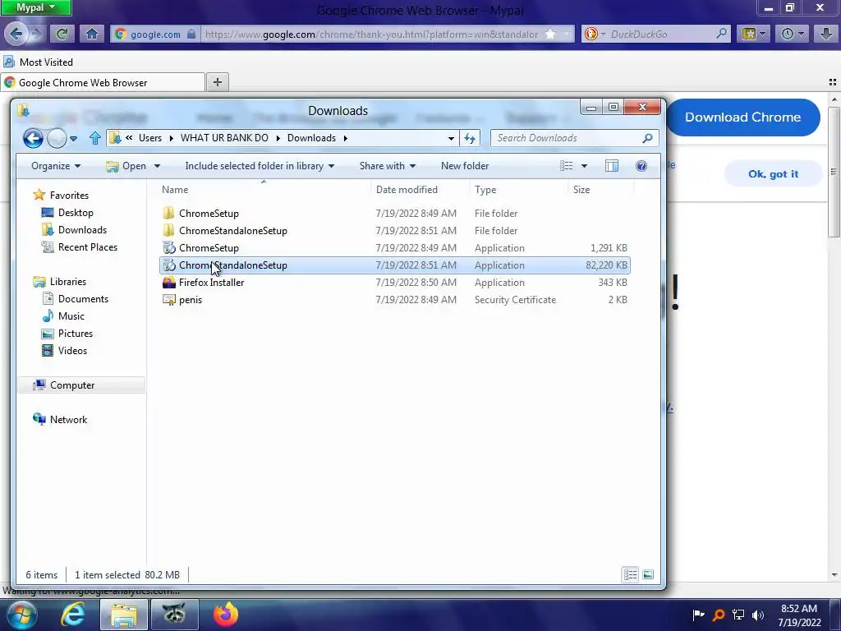Launch Internet Explorer from taskbar

point(73,615)
